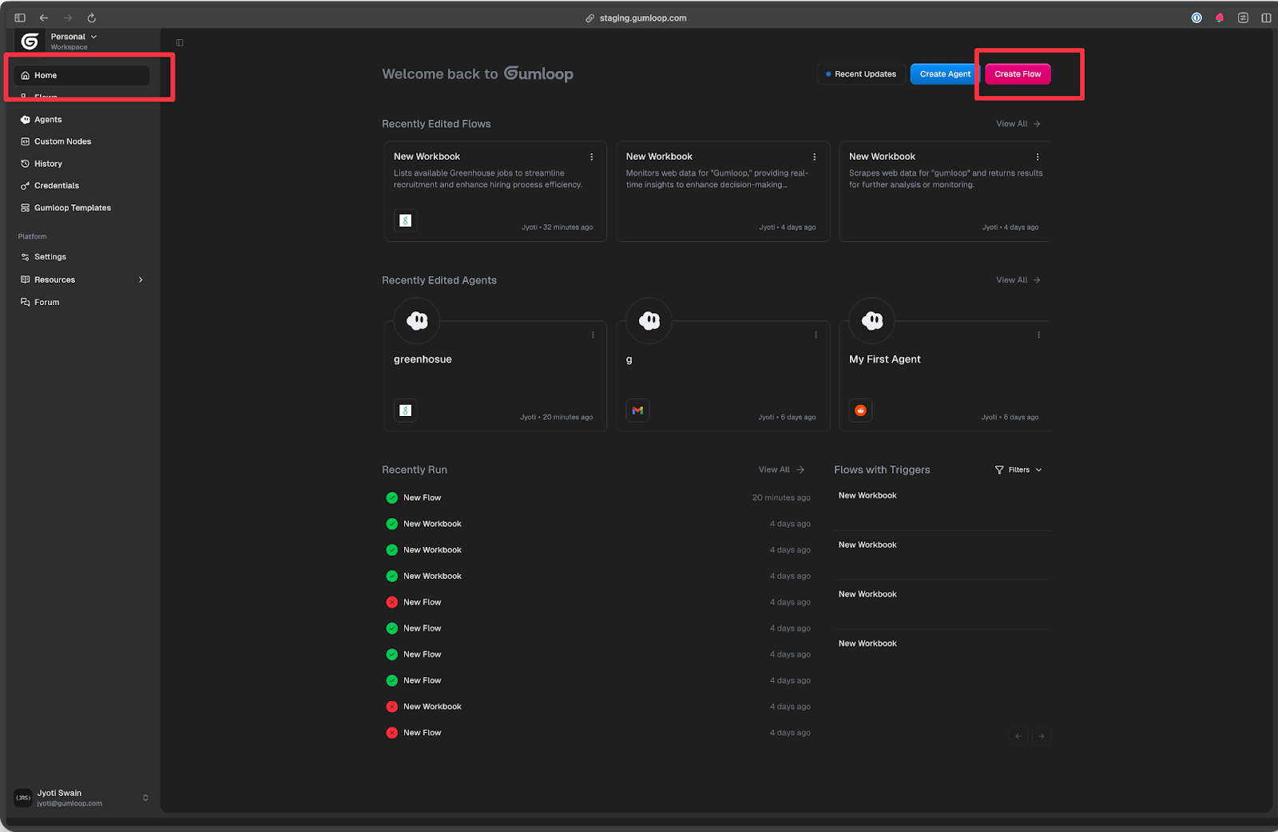
Task: Click the Create Flow button
Action: point(1018,74)
